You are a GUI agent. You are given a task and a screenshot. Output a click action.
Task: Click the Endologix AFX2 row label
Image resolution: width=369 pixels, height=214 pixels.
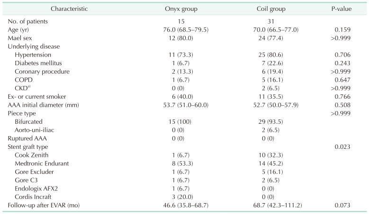click(x=36, y=188)
